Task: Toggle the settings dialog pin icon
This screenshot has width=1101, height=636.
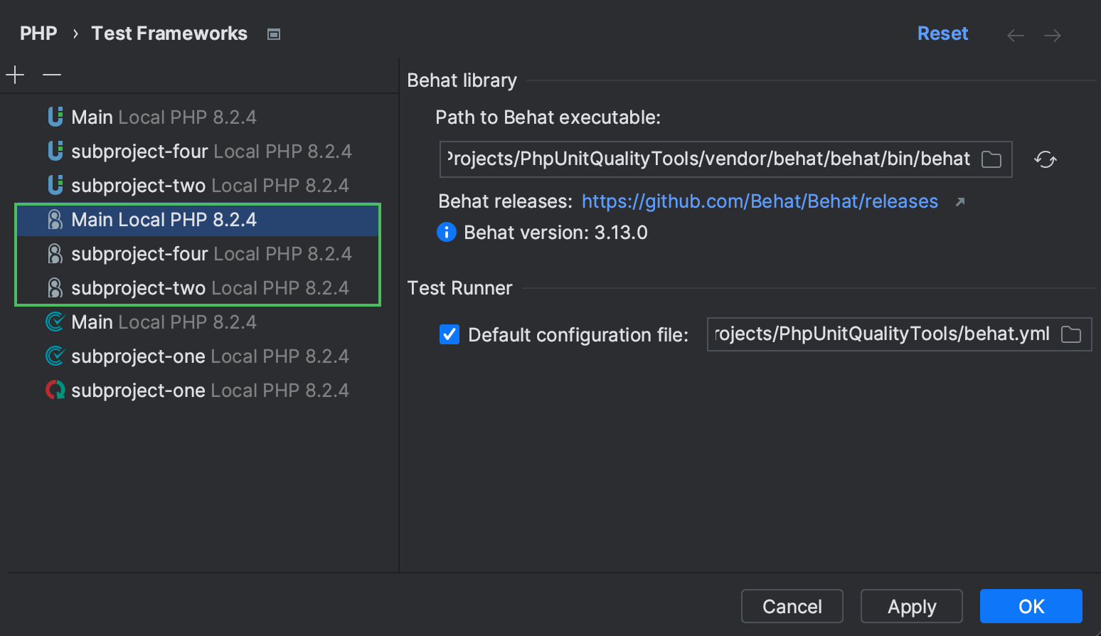Action: (x=273, y=33)
